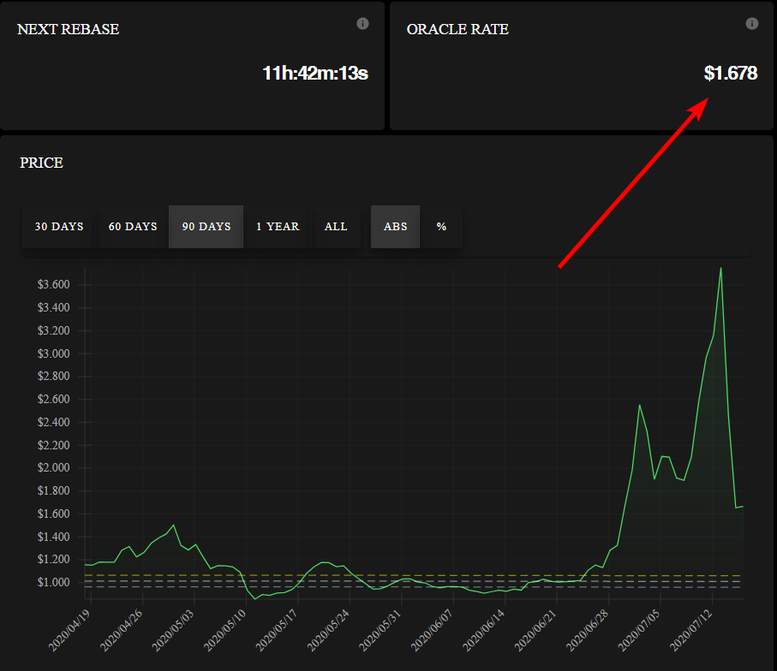Show ALL price history
This screenshot has width=777, height=671.
[336, 226]
